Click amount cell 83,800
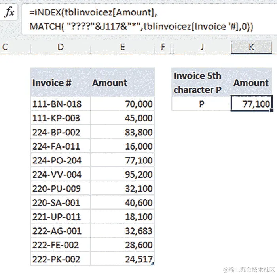 [x=122, y=132]
